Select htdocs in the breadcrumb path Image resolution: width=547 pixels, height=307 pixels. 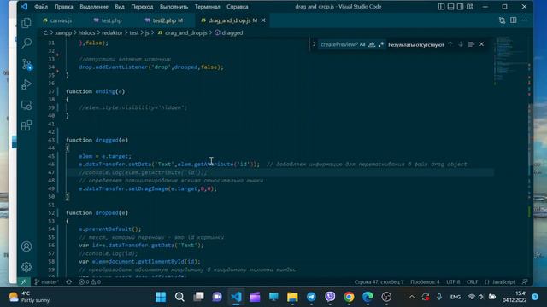tap(86, 32)
